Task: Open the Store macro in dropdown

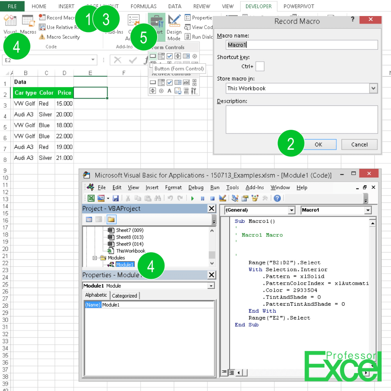Action: click(x=373, y=88)
